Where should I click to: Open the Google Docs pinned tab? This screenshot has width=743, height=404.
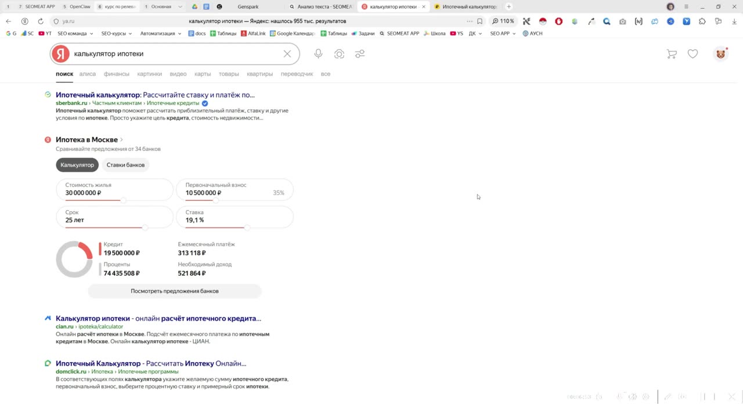point(206,6)
